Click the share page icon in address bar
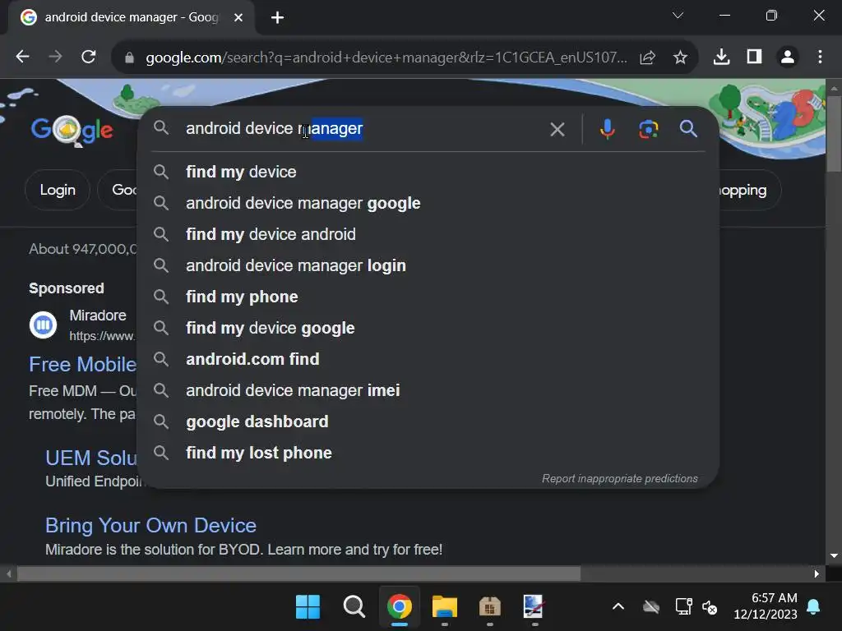Screen dimensions: 842x631 648,58
